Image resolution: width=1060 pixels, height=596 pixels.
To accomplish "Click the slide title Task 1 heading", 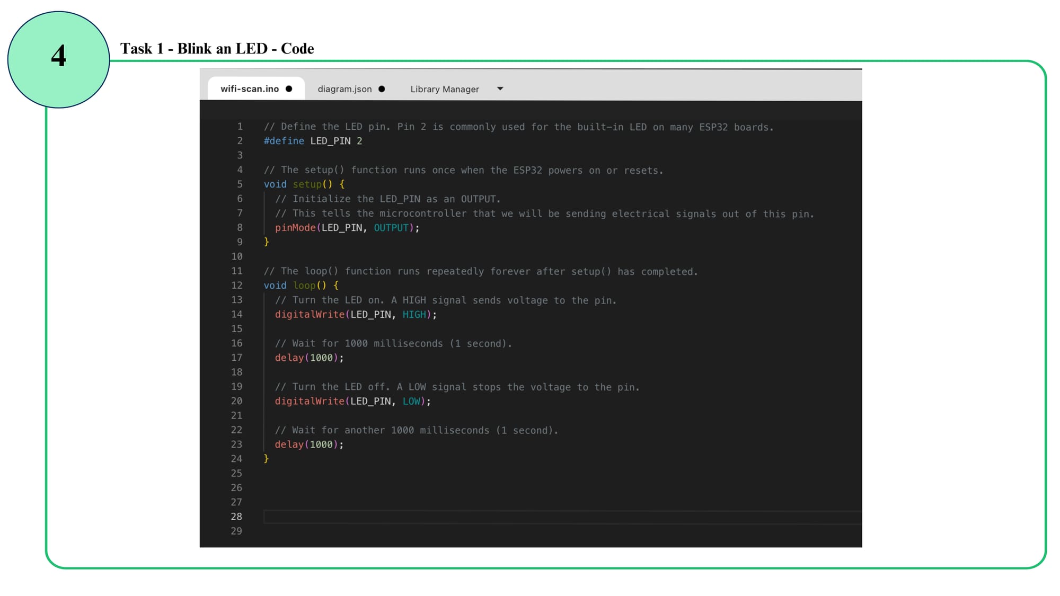I will pyautogui.click(x=217, y=49).
